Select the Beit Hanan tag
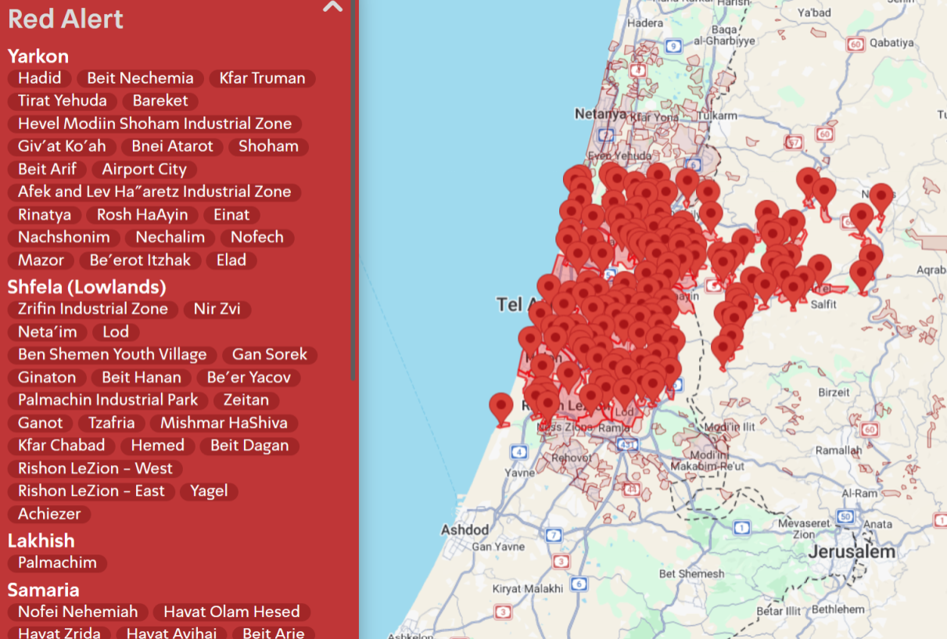The height and width of the screenshot is (639, 947). [x=142, y=377]
